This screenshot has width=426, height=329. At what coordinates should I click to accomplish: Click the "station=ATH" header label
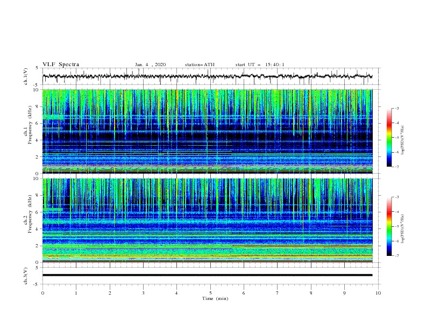pyautogui.click(x=200, y=65)
